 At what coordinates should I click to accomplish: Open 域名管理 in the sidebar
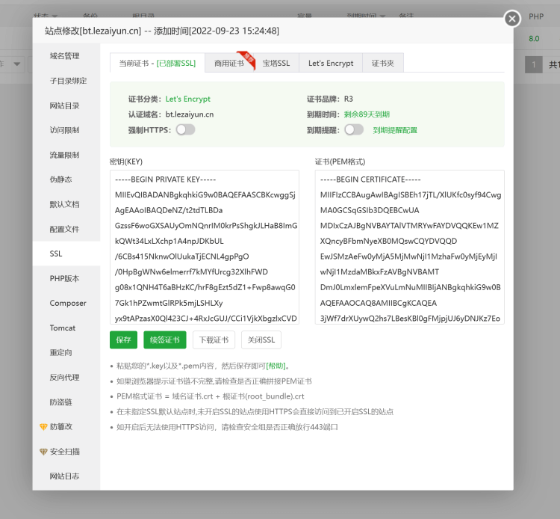click(x=66, y=56)
